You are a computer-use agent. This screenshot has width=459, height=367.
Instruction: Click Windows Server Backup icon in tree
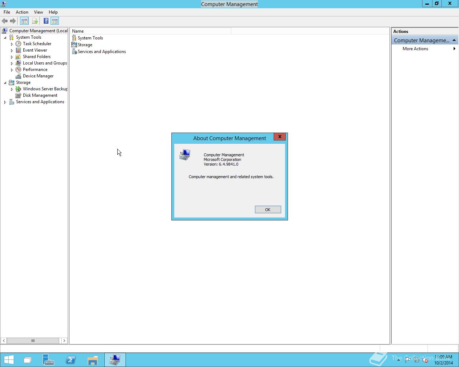[18, 89]
